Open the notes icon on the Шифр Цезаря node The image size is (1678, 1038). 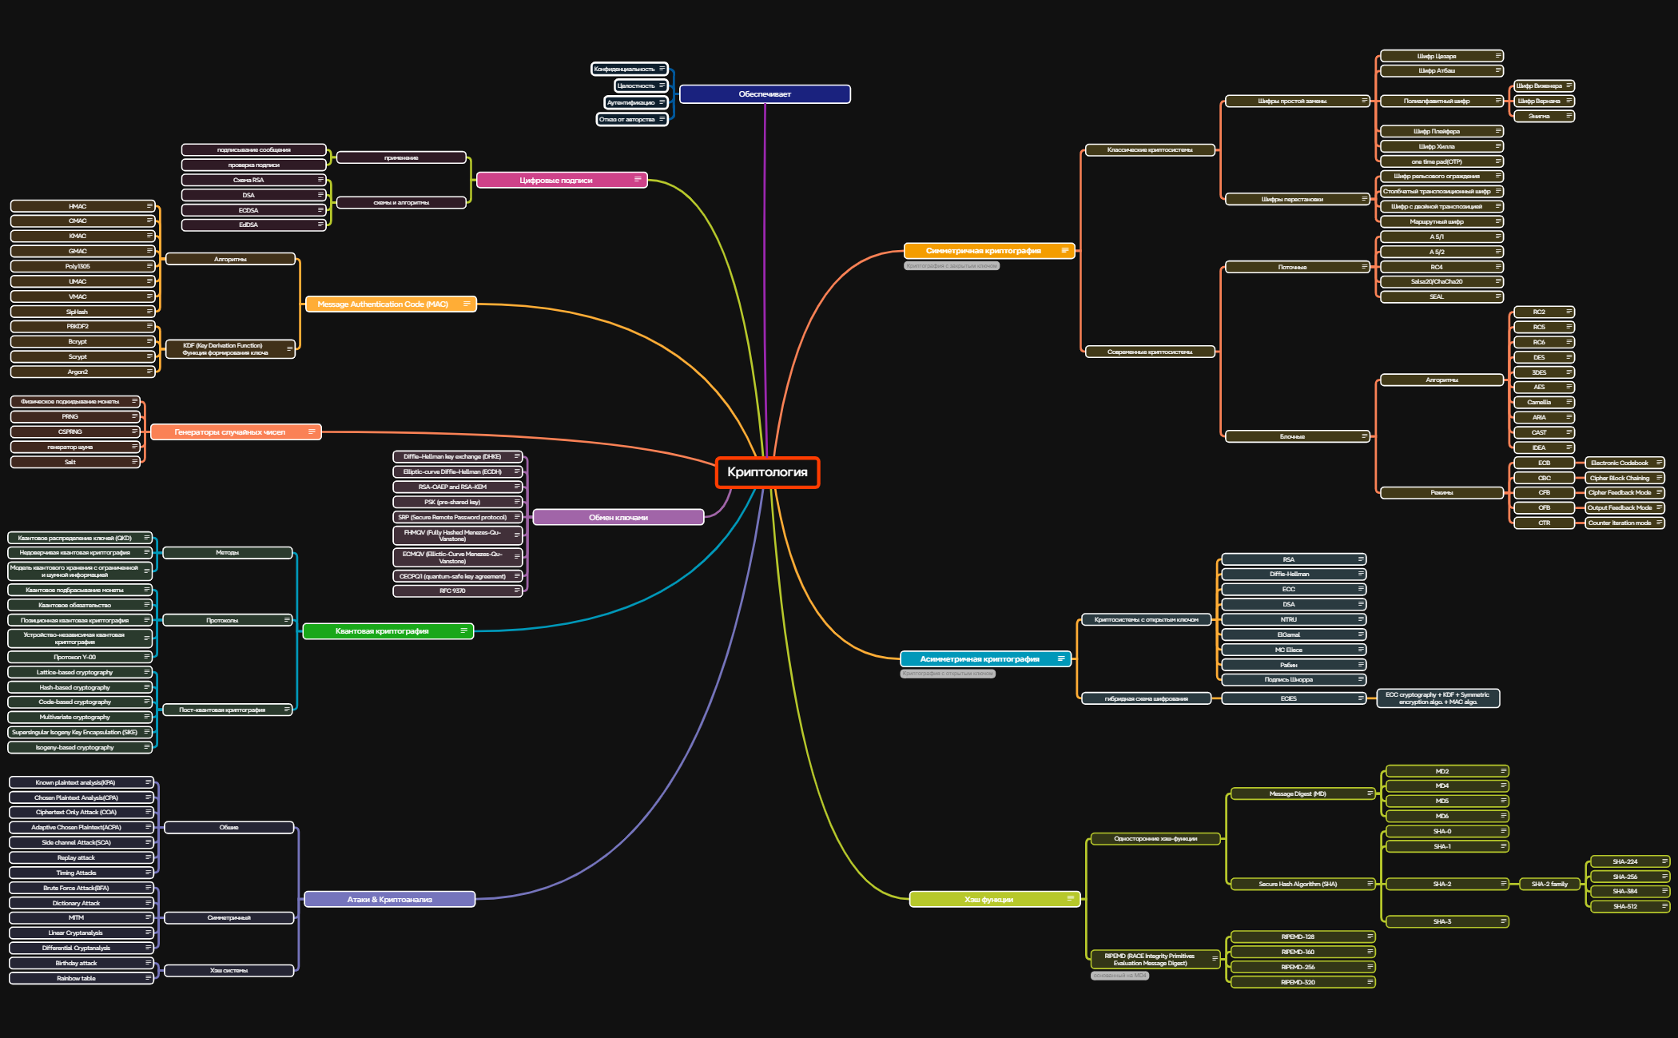(1498, 56)
